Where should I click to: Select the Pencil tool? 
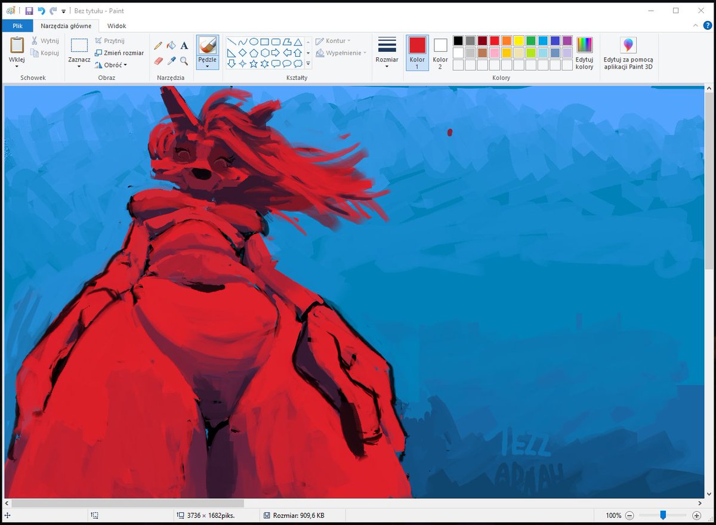(158, 45)
